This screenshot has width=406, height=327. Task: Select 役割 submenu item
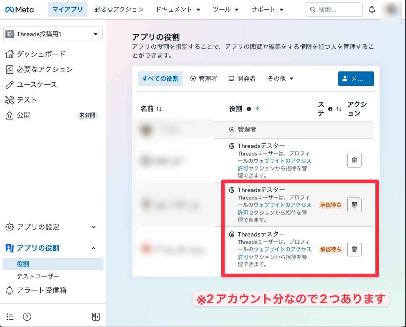coord(53,264)
